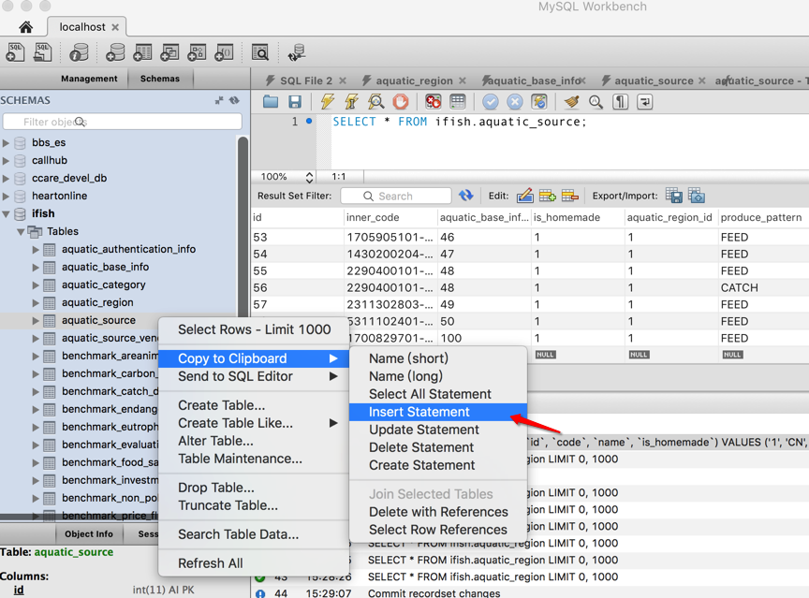Choose Select Rows - Limit 1000

point(254,329)
